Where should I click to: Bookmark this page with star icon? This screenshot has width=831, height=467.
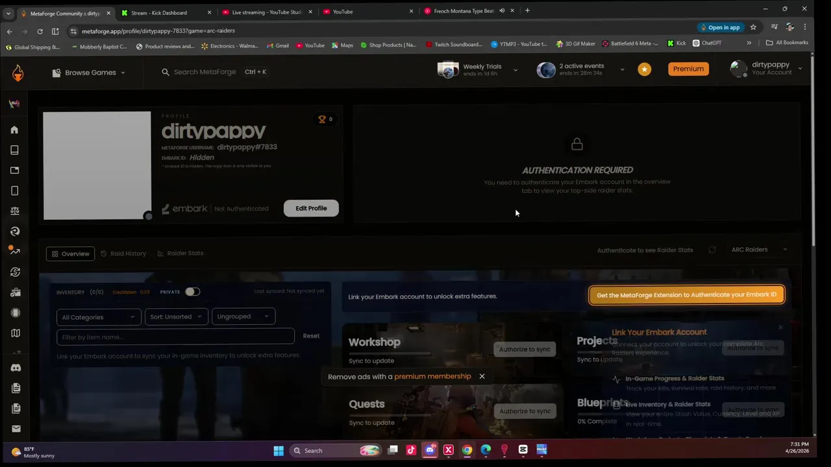[753, 27]
